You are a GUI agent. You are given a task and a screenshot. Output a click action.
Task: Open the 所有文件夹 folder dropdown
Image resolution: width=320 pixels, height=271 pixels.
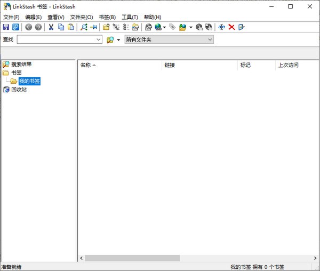[x=210, y=39]
